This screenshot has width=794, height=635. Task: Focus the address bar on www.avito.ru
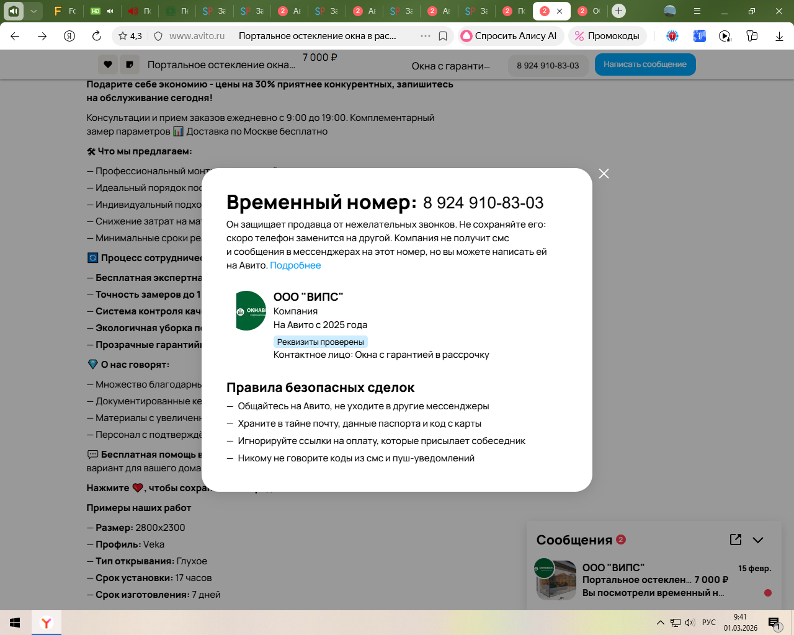pyautogui.click(x=197, y=36)
